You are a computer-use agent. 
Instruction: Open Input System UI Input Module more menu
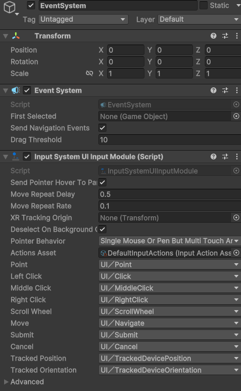tap(236, 157)
